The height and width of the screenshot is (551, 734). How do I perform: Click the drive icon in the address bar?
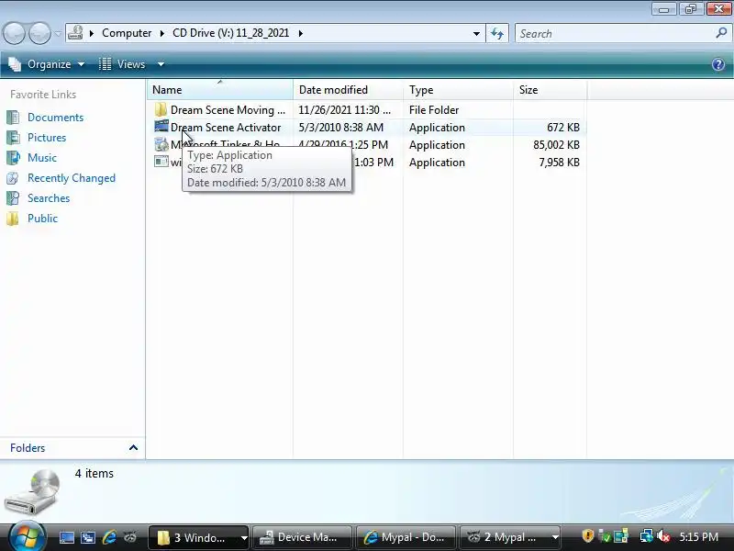(75, 33)
